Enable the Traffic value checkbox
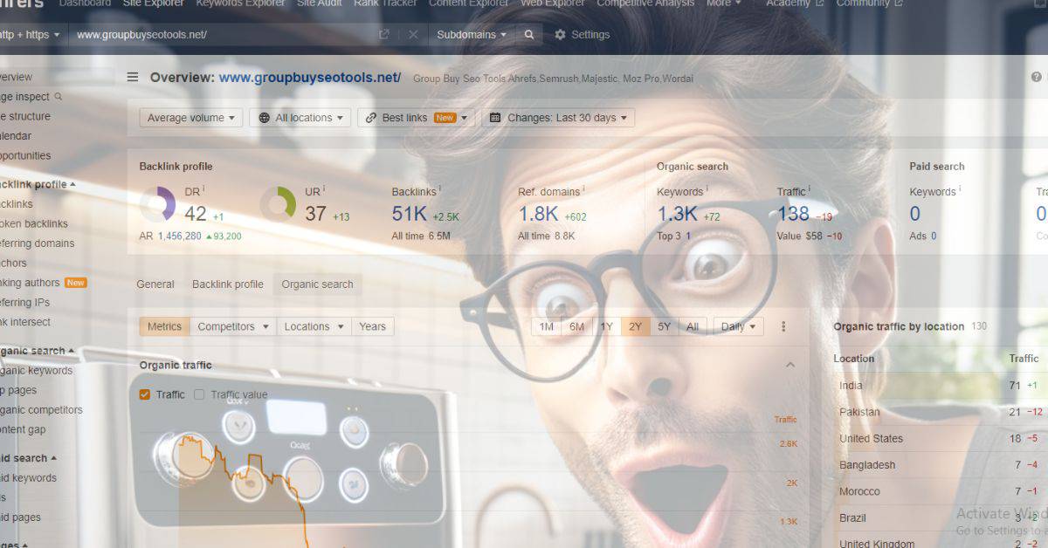This screenshot has width=1048, height=548. pos(199,394)
